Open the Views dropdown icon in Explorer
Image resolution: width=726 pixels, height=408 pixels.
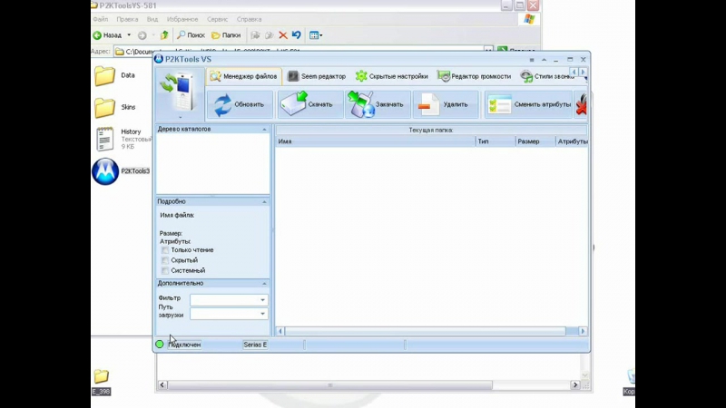click(316, 35)
